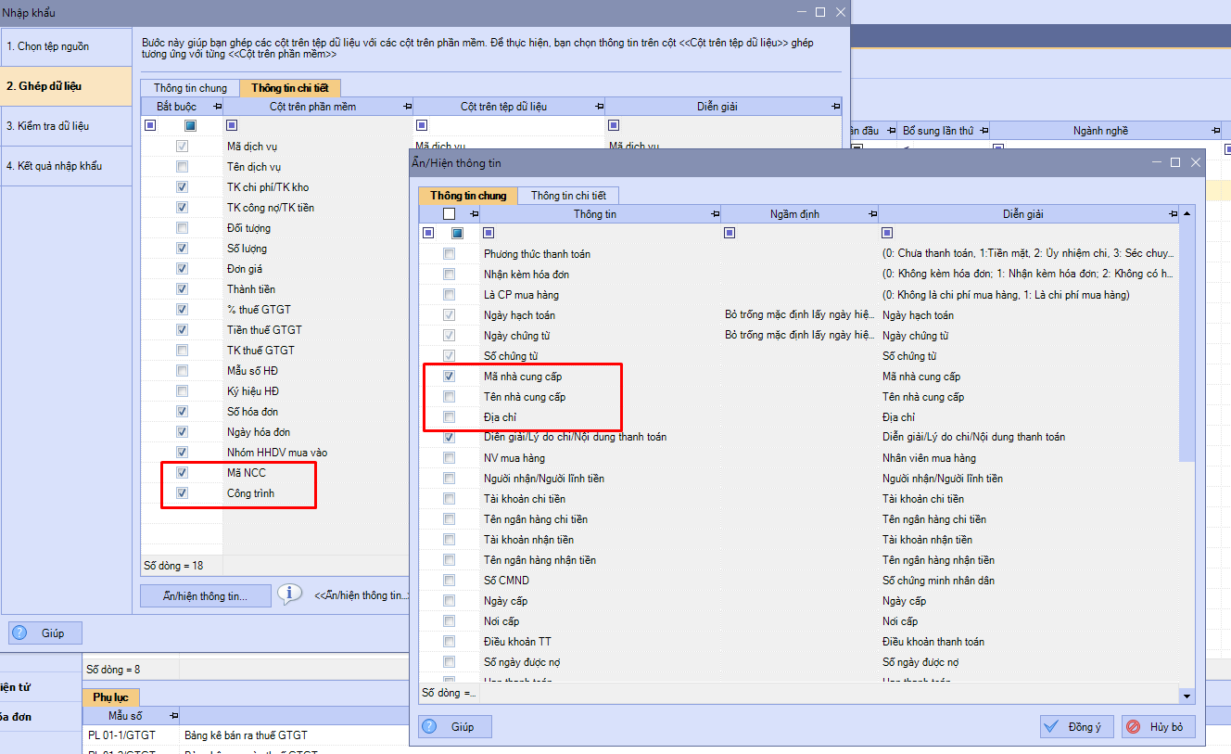Open the Ẩn/hiện thông tin... button
This screenshot has width=1231, height=754.
coord(206,595)
